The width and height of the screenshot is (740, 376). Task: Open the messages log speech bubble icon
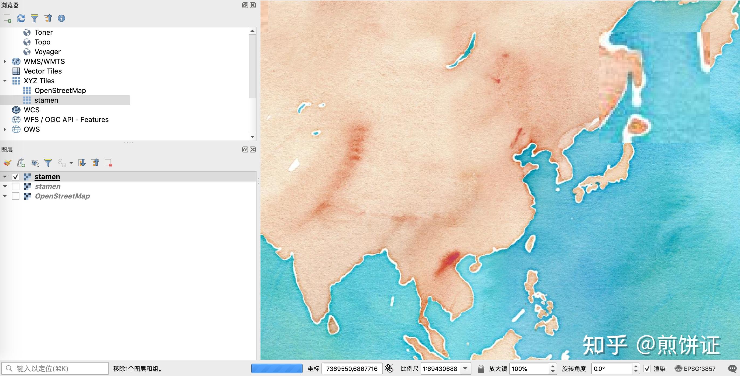point(732,368)
